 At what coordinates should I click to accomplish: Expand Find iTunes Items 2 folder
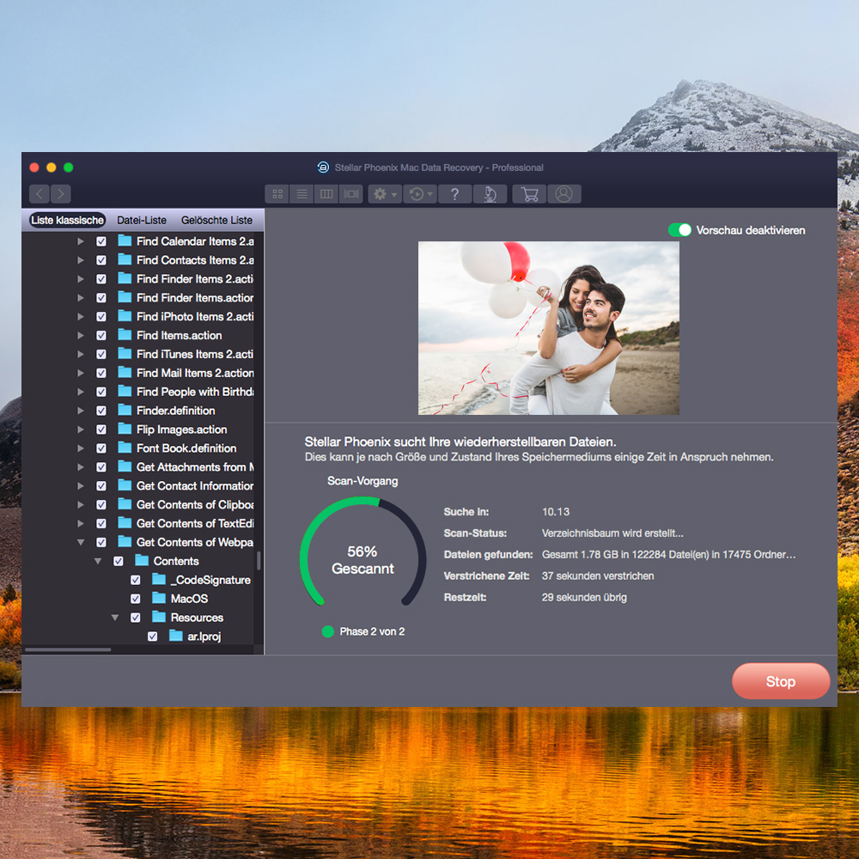click(81, 354)
